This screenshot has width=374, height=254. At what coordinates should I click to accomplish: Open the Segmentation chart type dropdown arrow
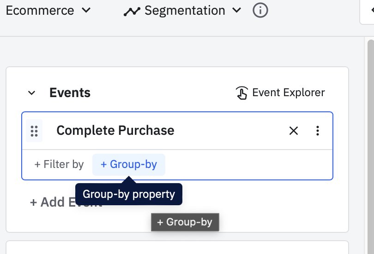coord(237,10)
